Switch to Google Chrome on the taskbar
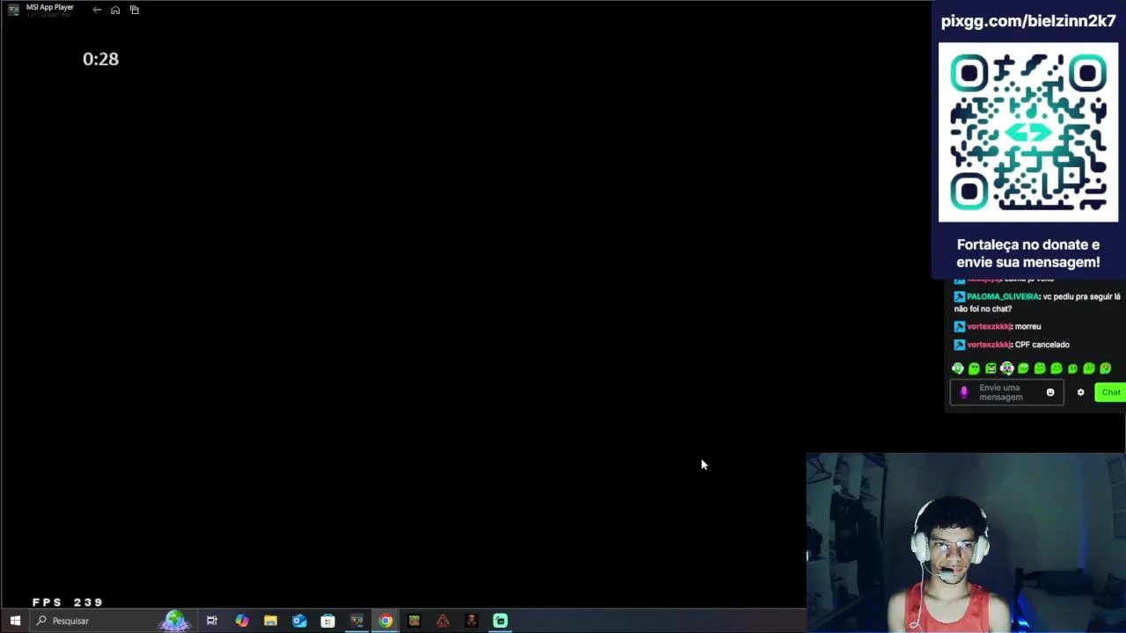The width and height of the screenshot is (1126, 633). (x=385, y=621)
